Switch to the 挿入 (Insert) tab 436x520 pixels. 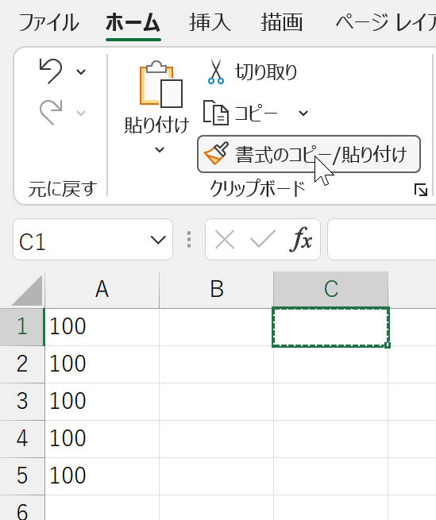[210, 22]
